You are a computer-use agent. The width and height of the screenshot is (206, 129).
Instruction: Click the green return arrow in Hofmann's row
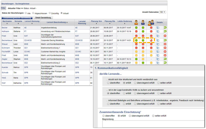[165, 31]
